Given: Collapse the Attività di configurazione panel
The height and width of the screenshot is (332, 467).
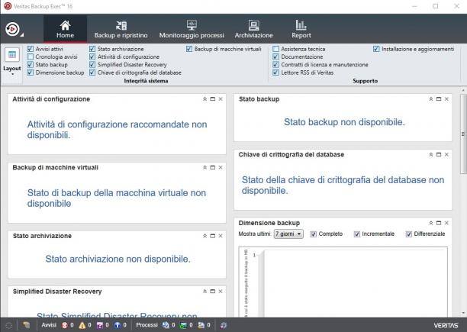Looking at the screenshot, I should 205,99.
